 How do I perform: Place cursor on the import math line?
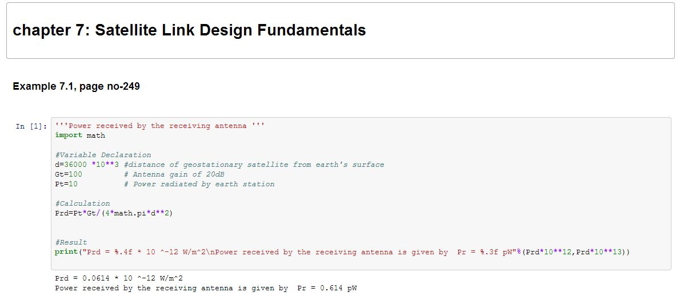(80, 135)
